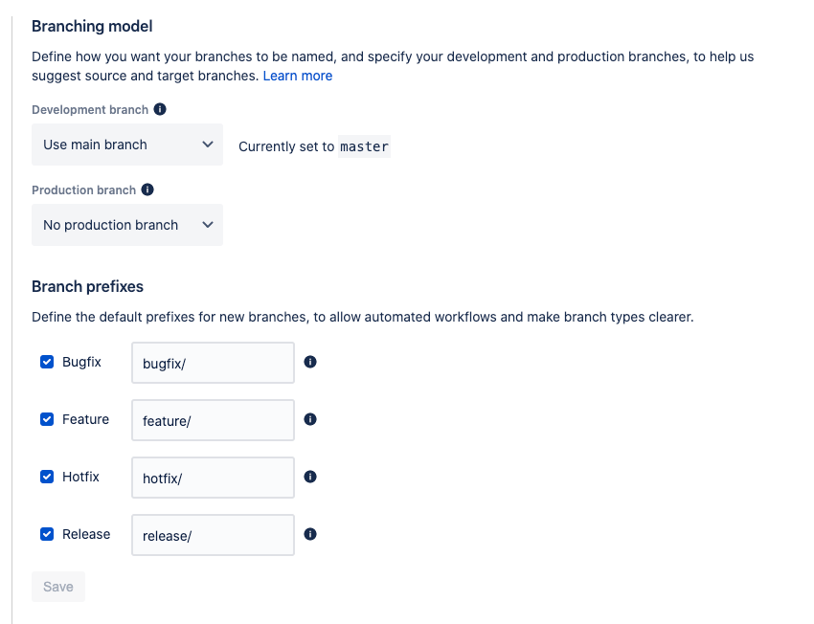
Task: Click the release/ prefix text field
Action: [213, 535]
